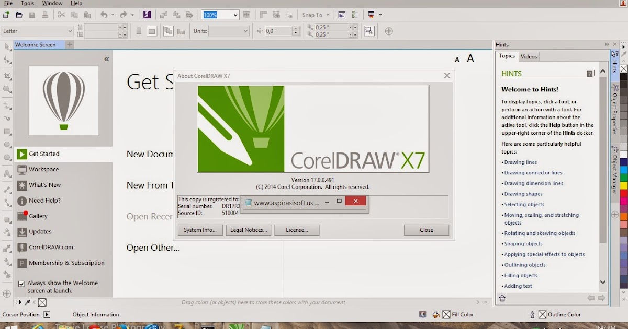Viewport: 628px width, 329px height.
Task: Click the Export icon in toolbar
Action: point(176,15)
